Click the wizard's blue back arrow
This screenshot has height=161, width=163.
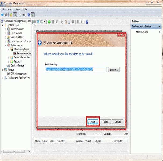point(40,43)
